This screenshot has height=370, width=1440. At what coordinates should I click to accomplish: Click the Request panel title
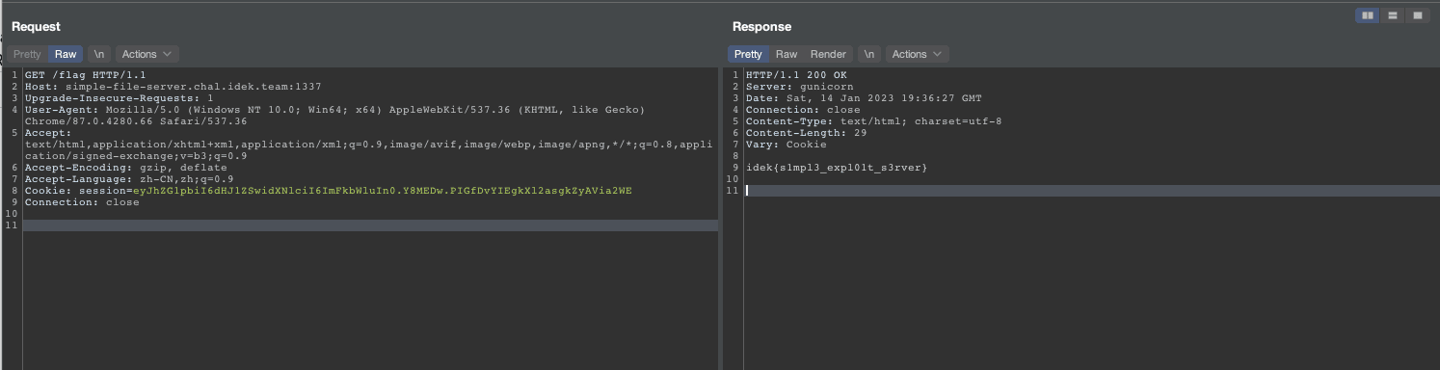coord(35,27)
